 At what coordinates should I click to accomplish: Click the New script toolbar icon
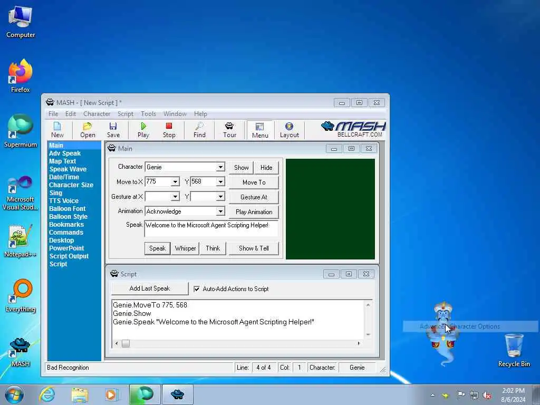[x=57, y=130]
